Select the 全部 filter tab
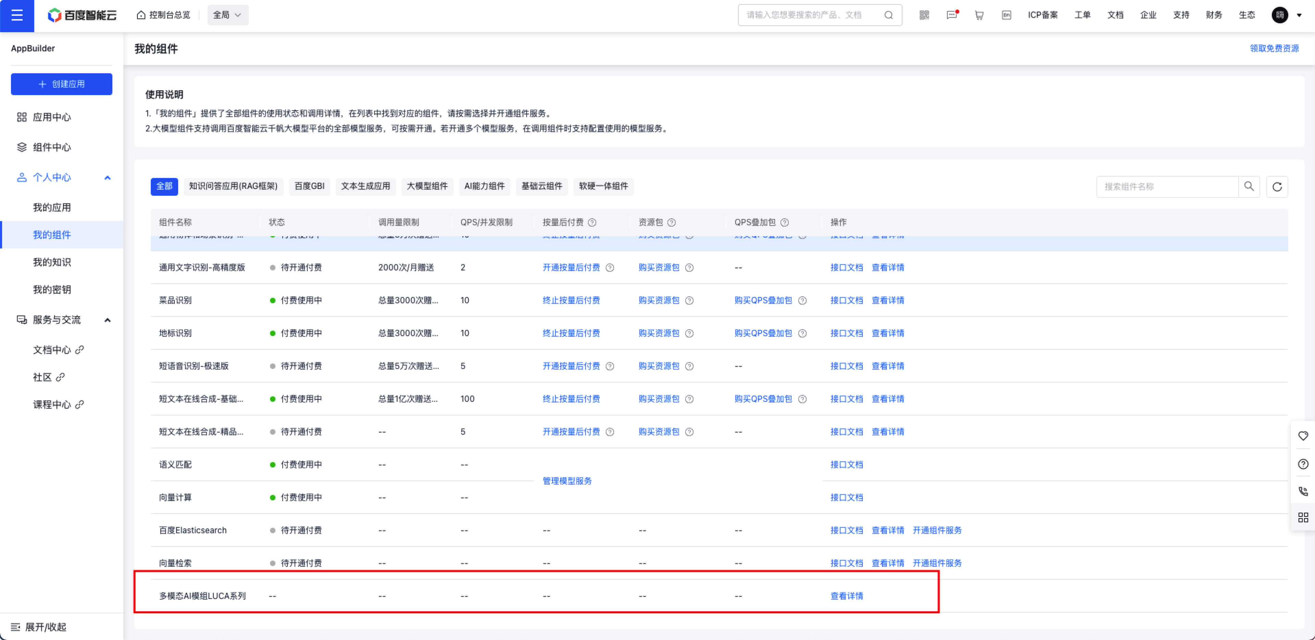Viewport: 1315px width, 640px height. coord(164,186)
